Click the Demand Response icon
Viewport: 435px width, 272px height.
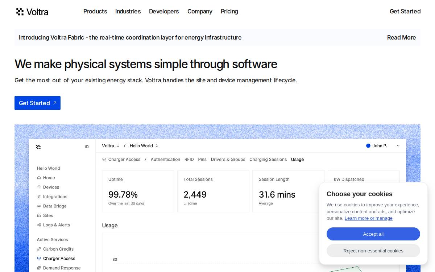point(39,268)
